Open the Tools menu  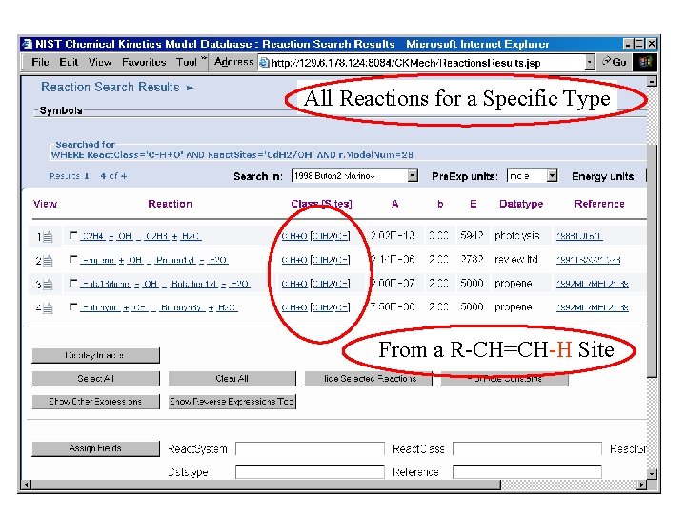(x=187, y=62)
